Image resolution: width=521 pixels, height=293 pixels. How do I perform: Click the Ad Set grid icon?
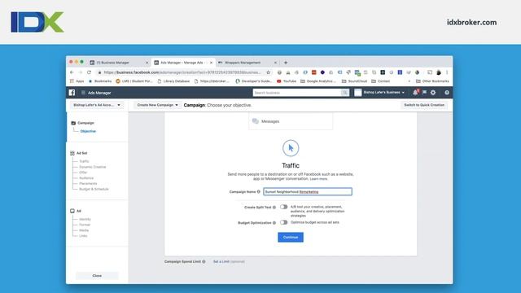tap(72, 153)
